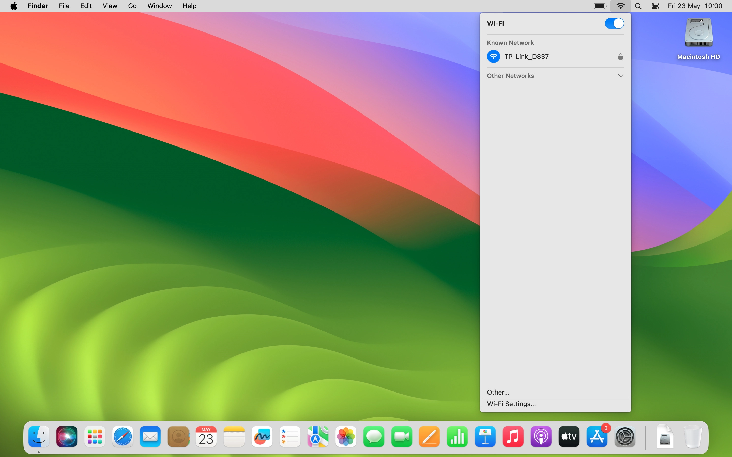732x457 pixels.
Task: Launch Safari from the Dock
Action: click(123, 436)
